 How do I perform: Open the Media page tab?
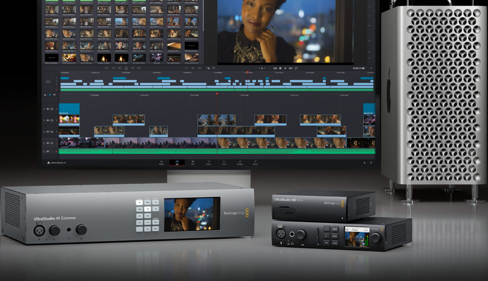pos(161,163)
